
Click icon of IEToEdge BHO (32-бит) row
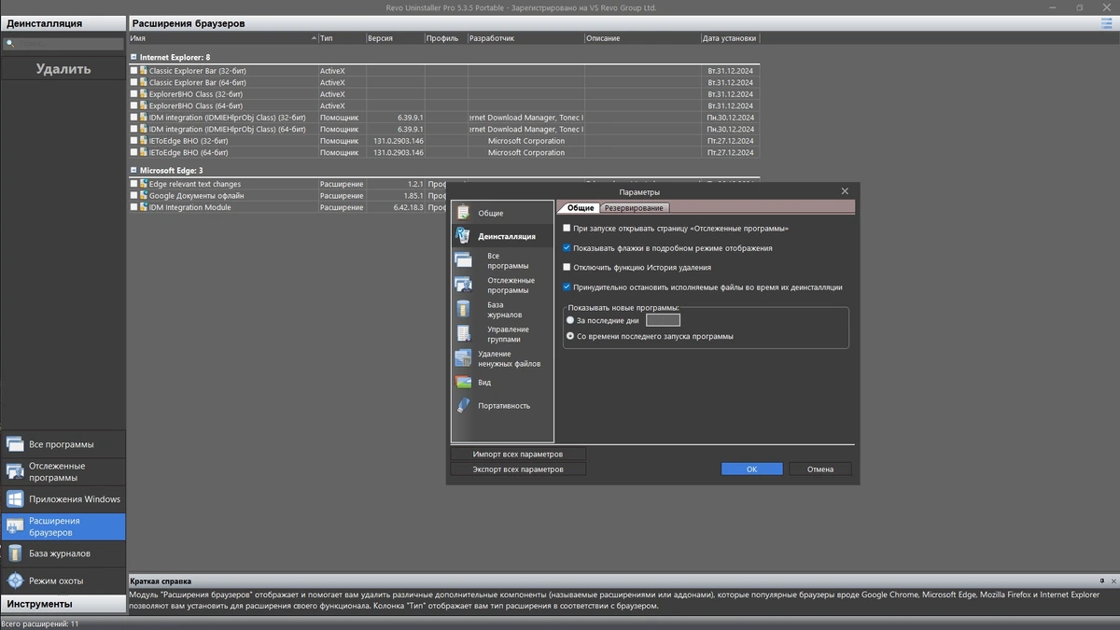(144, 141)
